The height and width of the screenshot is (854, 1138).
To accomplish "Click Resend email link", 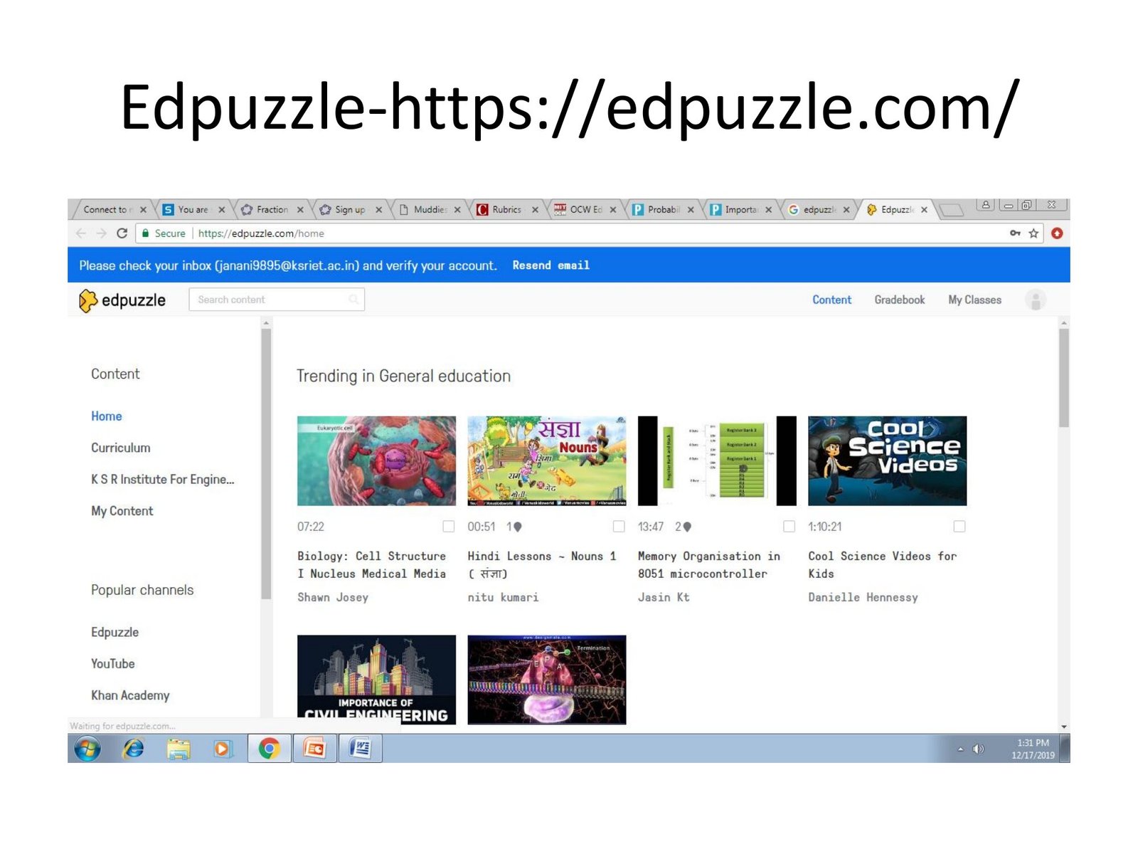I will pyautogui.click(x=551, y=265).
